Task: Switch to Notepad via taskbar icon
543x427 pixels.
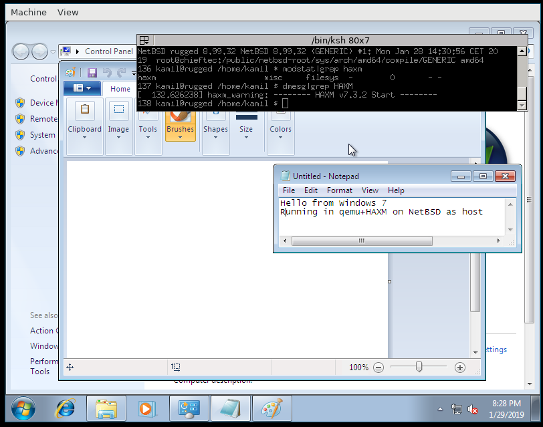Action: [x=230, y=408]
